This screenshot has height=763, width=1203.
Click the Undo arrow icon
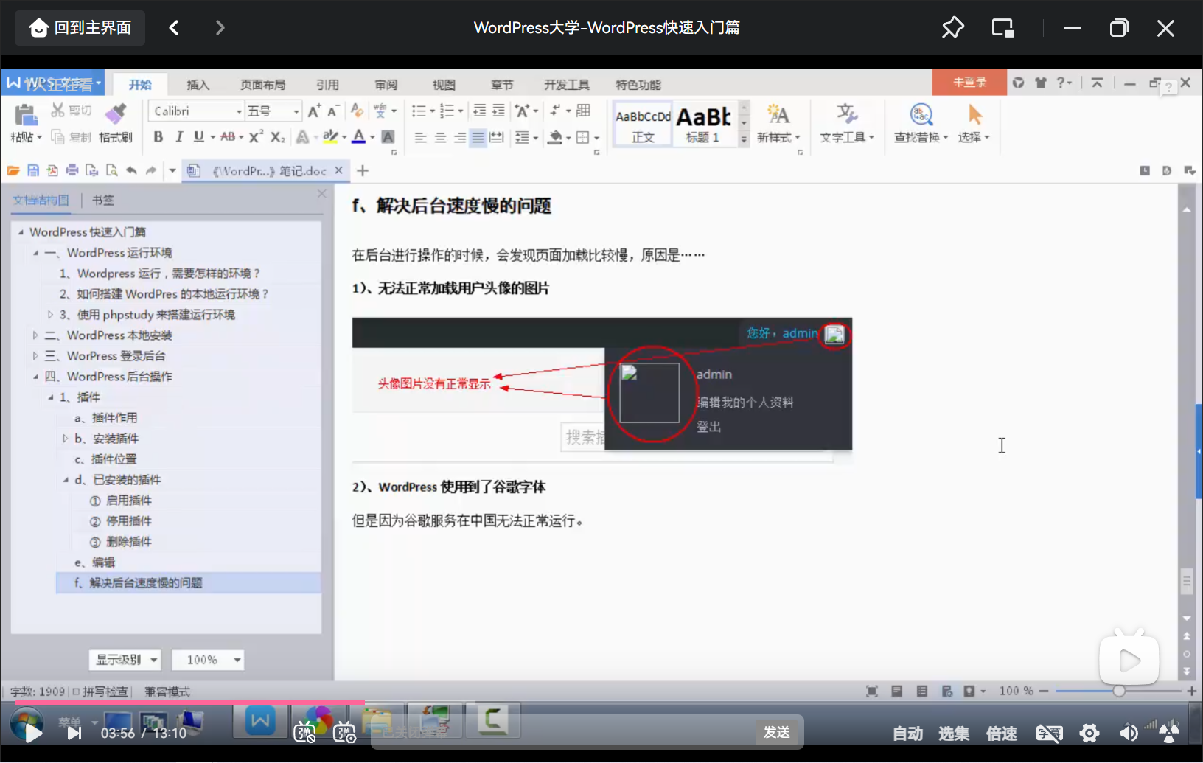[x=131, y=171]
